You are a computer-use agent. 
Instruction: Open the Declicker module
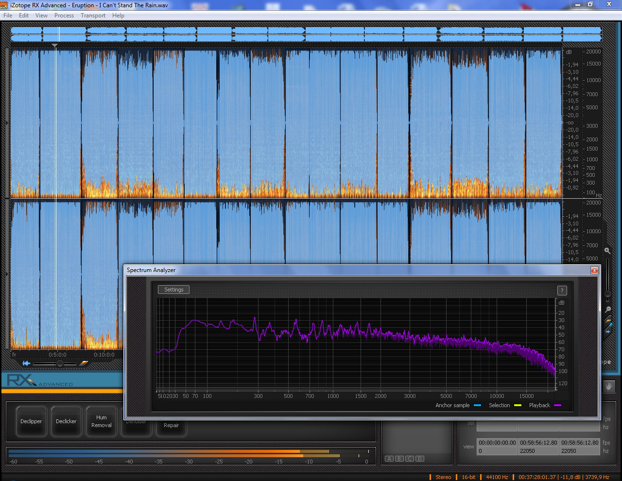tap(66, 421)
